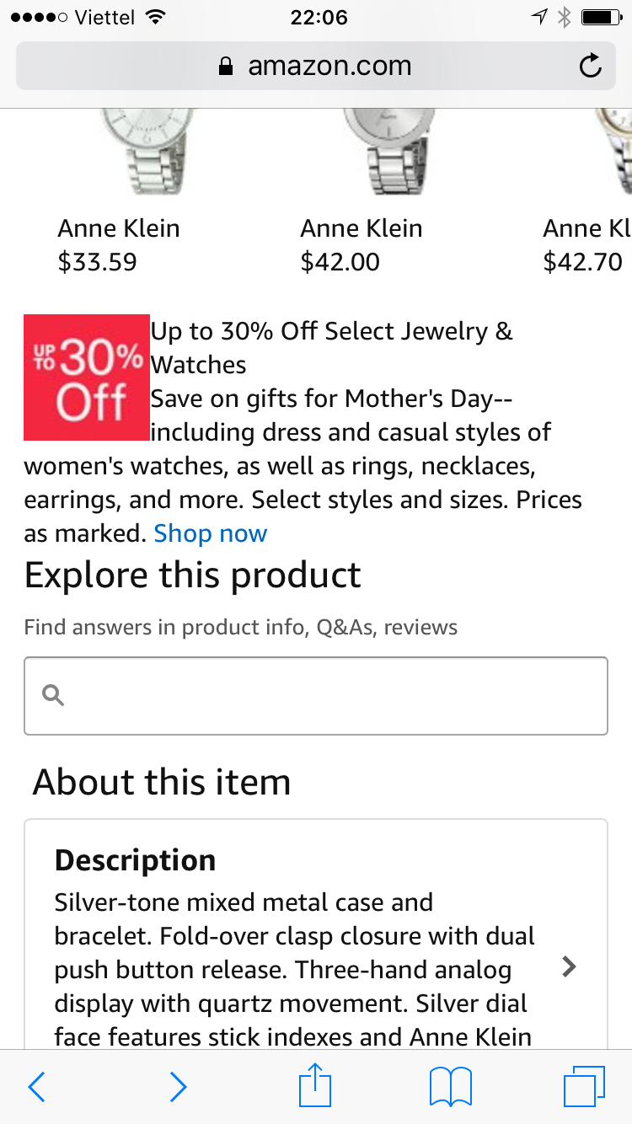The height and width of the screenshot is (1124, 632).
Task: Open the red 30% Off promo image
Action: coord(87,377)
